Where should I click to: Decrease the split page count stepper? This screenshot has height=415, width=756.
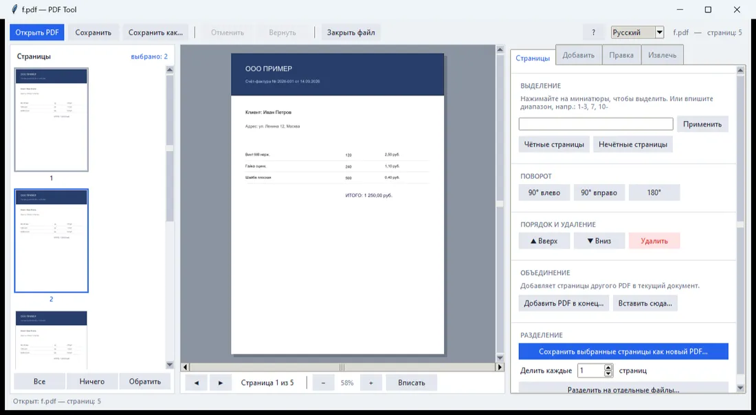tap(608, 374)
